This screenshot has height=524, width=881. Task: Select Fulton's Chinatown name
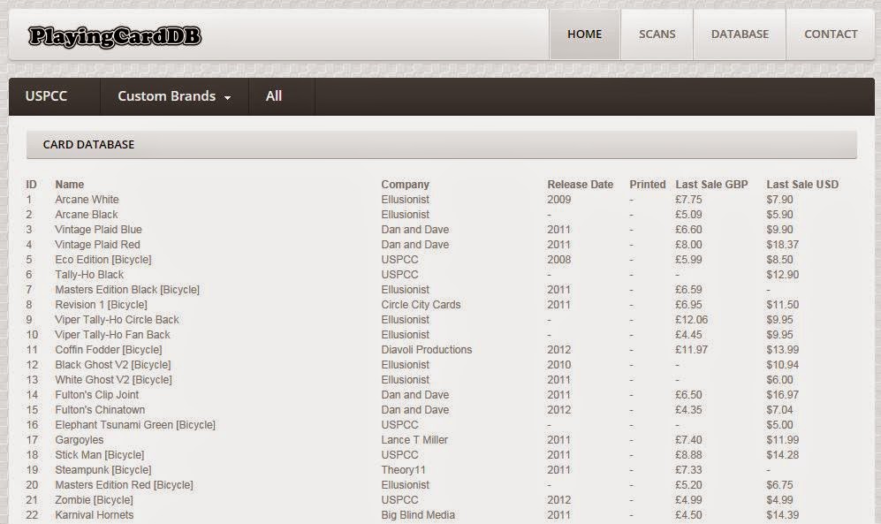(x=100, y=409)
